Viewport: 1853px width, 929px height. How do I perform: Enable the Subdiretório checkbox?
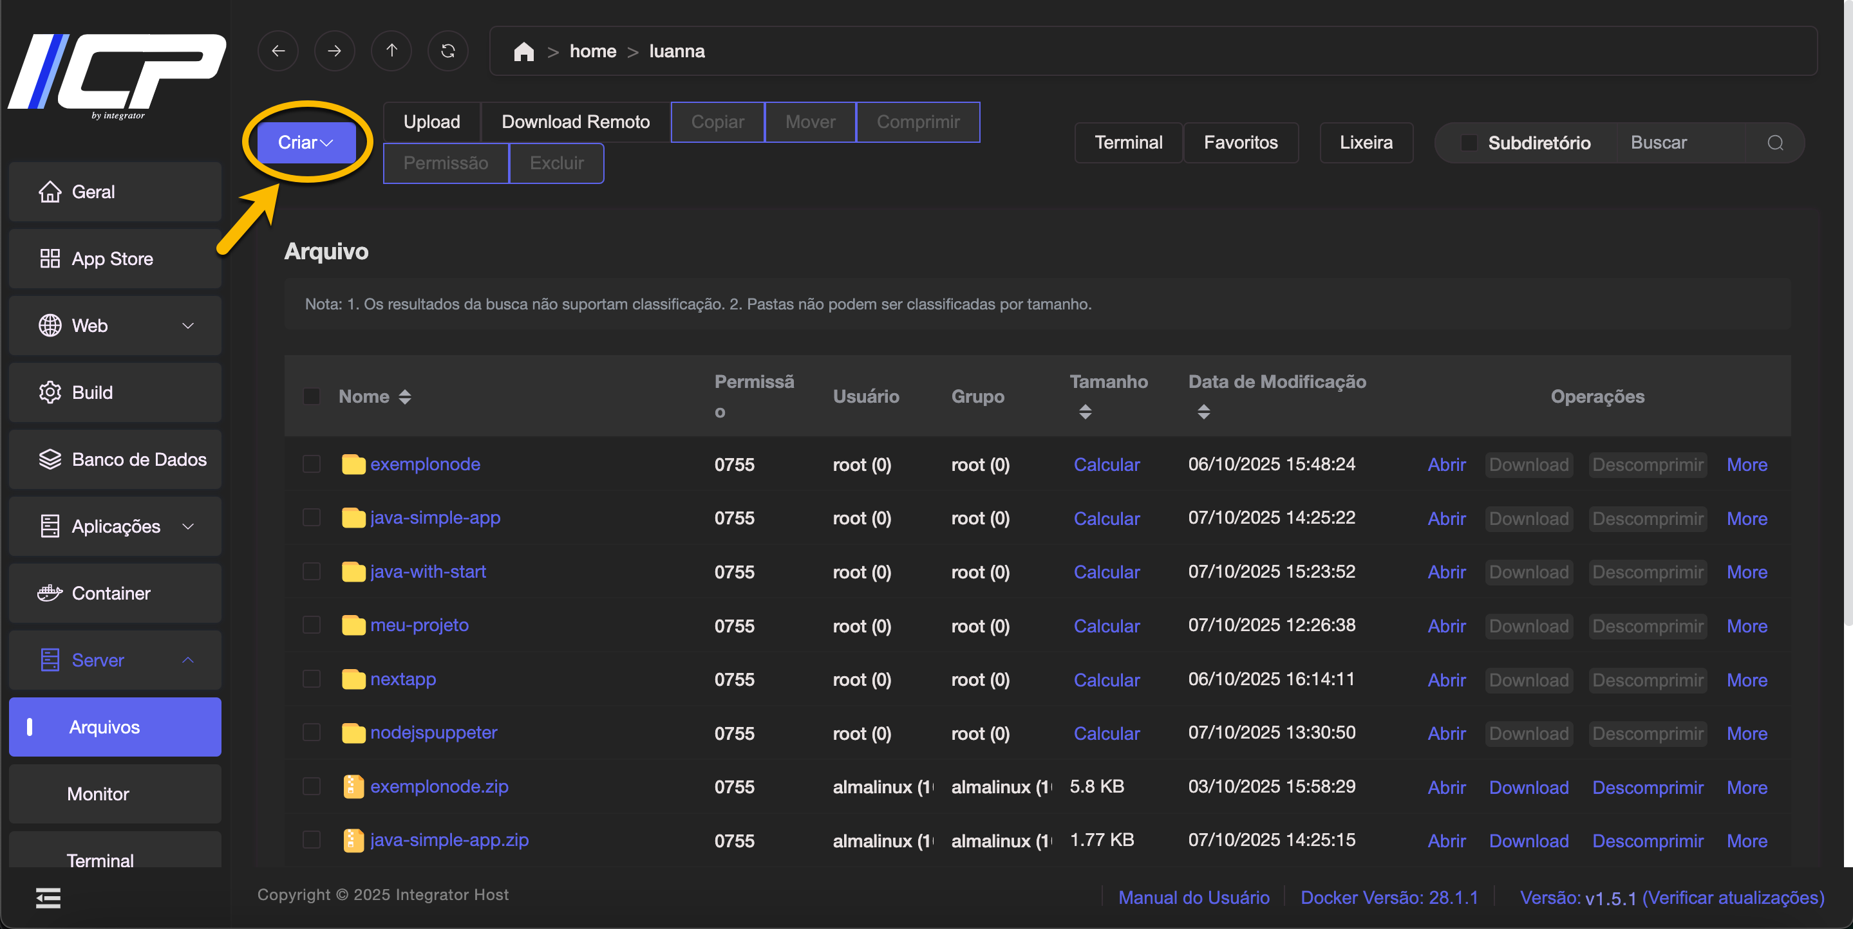pos(1469,142)
